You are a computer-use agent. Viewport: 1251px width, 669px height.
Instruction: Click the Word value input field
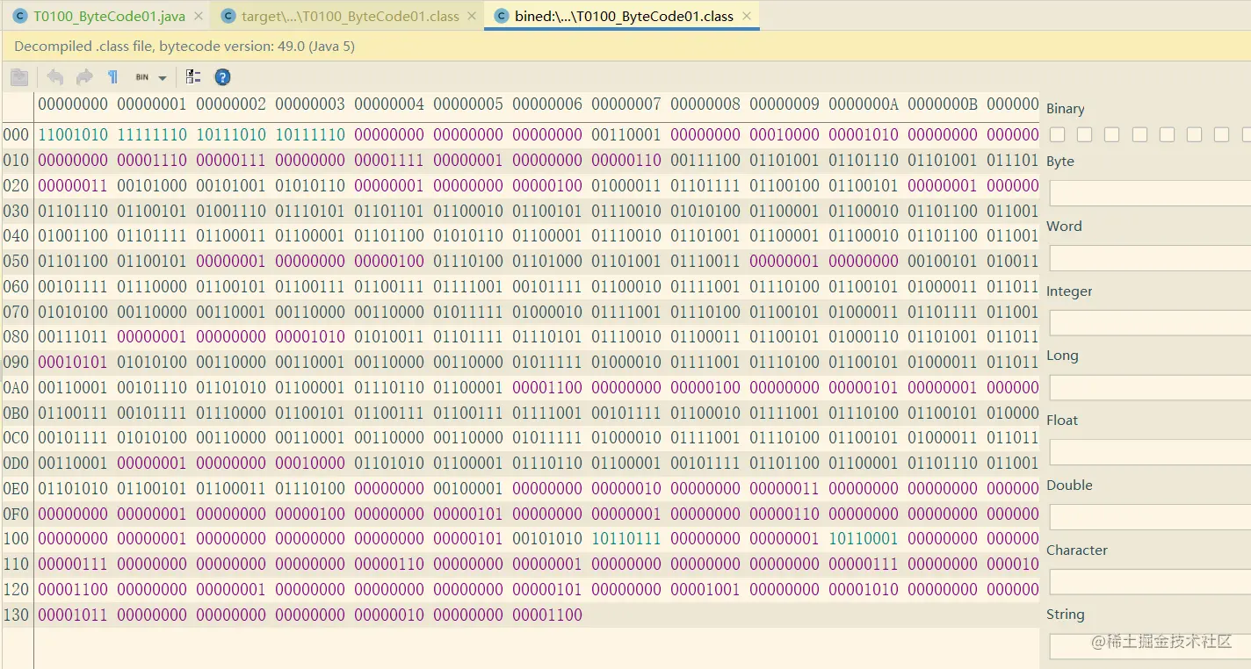(x=1150, y=258)
